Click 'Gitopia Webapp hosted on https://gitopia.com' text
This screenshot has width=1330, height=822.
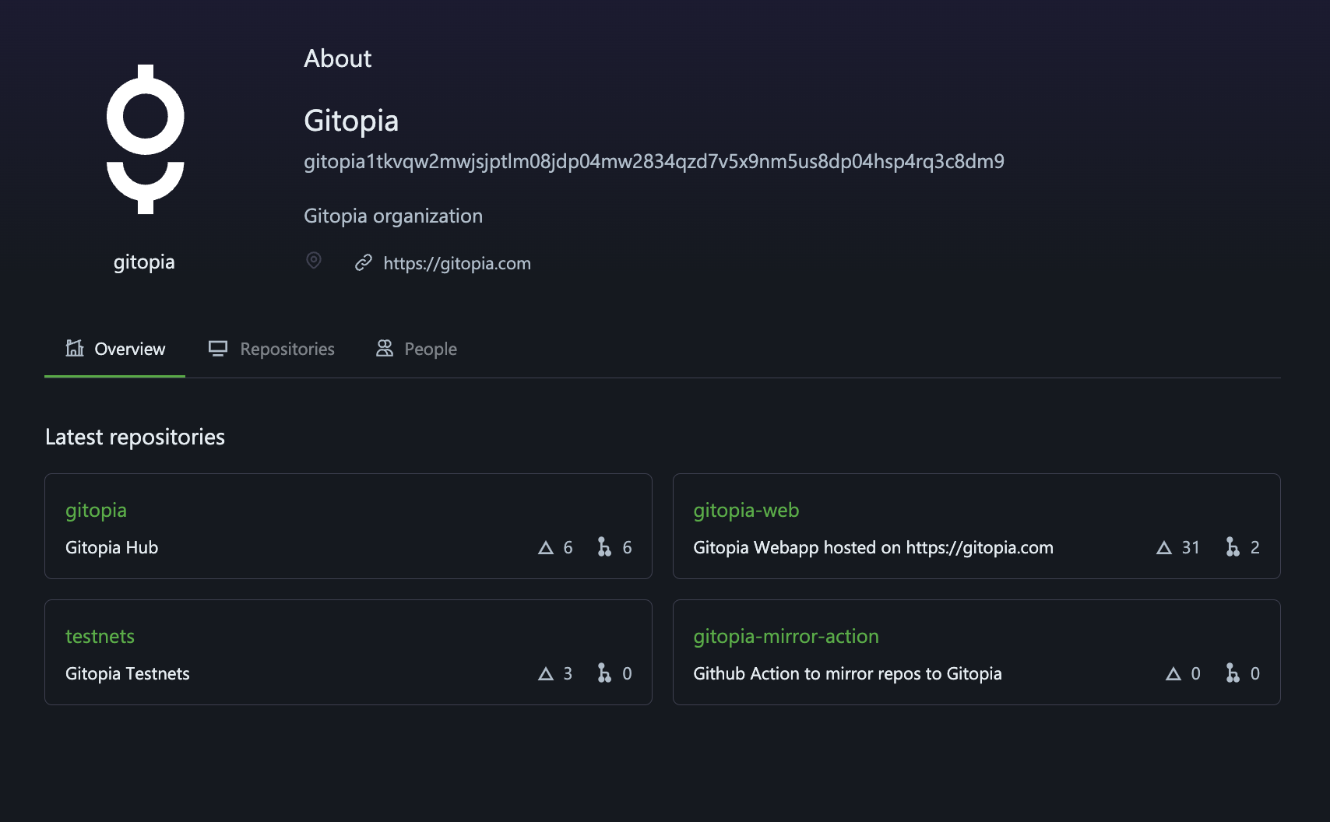(x=873, y=547)
